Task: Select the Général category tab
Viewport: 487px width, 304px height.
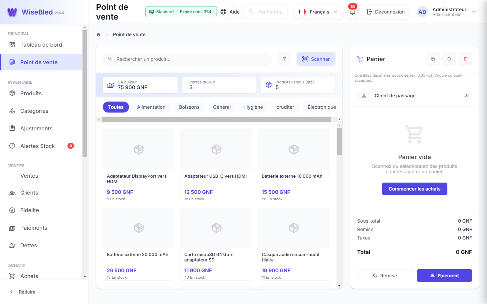Action: tap(222, 107)
